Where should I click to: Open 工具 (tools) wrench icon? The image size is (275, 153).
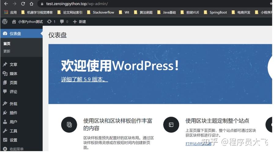point(5,131)
